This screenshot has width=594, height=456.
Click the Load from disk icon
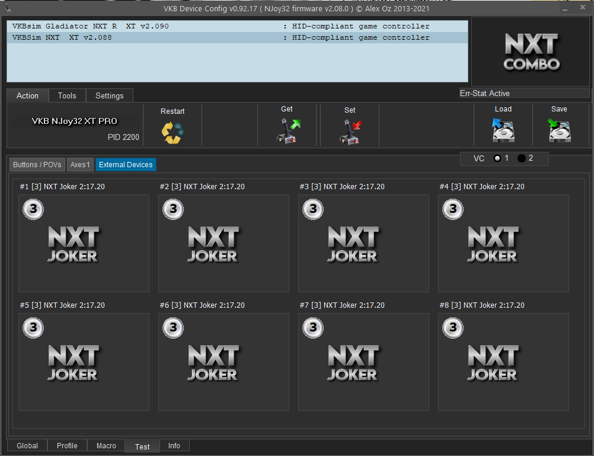[x=503, y=130]
